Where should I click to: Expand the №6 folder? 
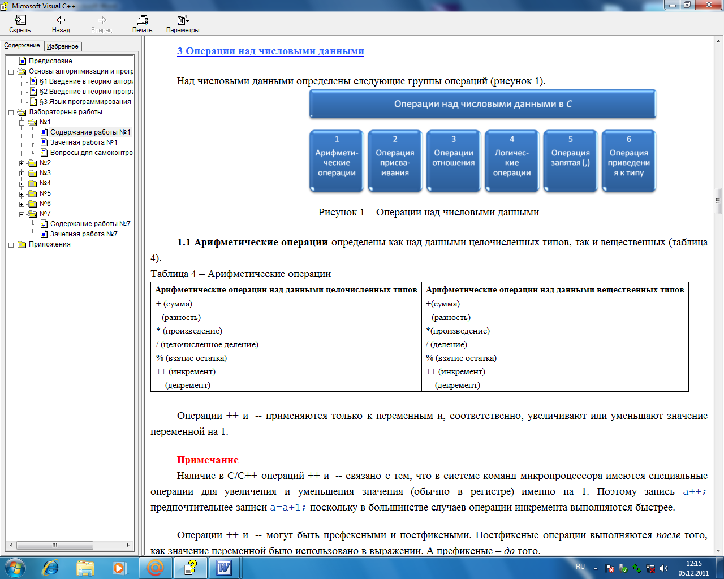[21, 204]
